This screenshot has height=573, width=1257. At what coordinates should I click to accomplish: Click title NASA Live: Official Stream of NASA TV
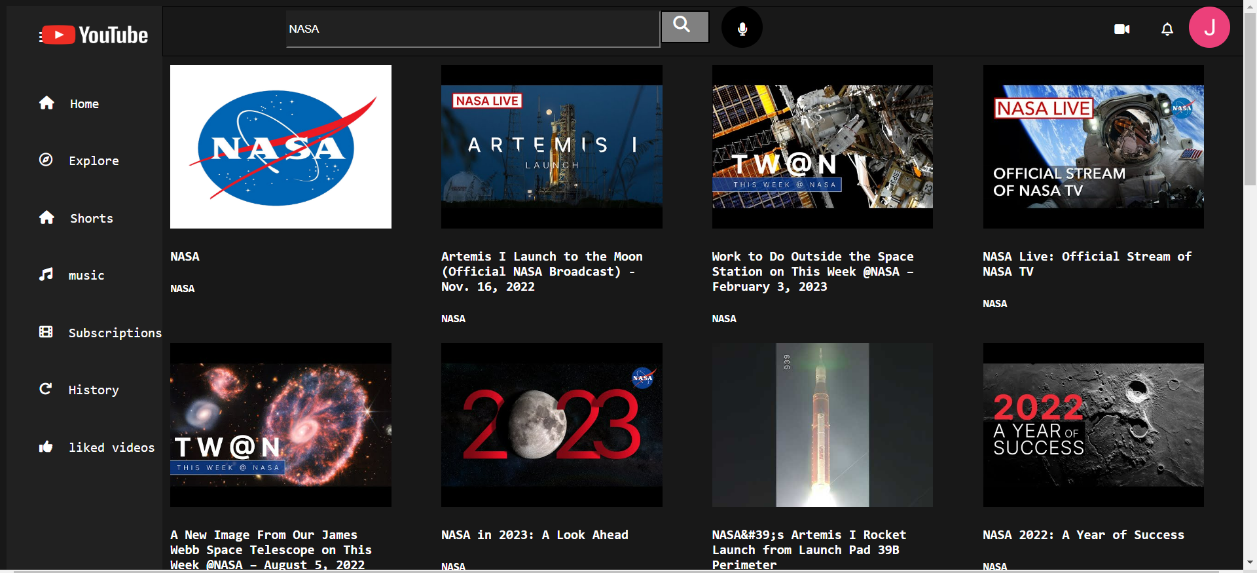[x=1087, y=264]
